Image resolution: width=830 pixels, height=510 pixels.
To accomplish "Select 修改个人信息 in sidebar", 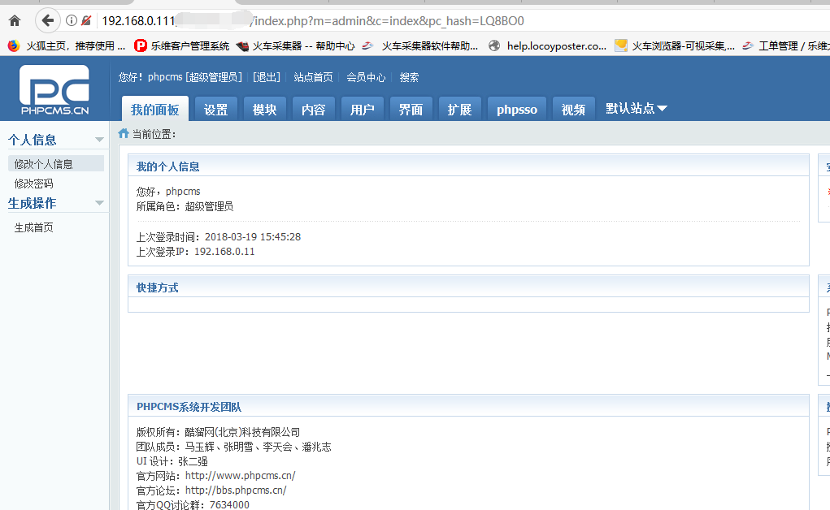I will tap(56, 163).
